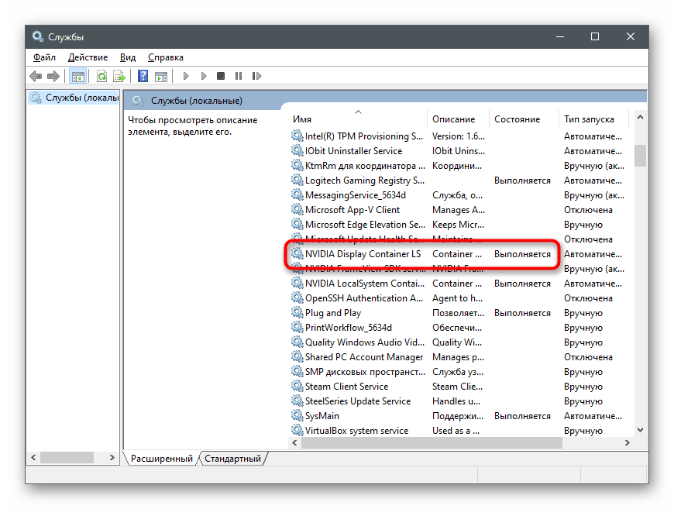
Task: Click gear icon beside Steam Client Service
Action: [x=297, y=386]
